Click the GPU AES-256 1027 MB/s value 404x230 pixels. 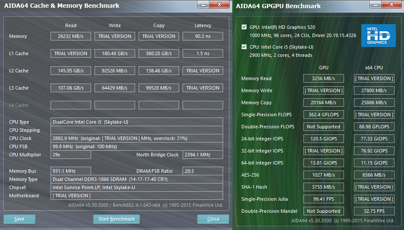pos(324,175)
